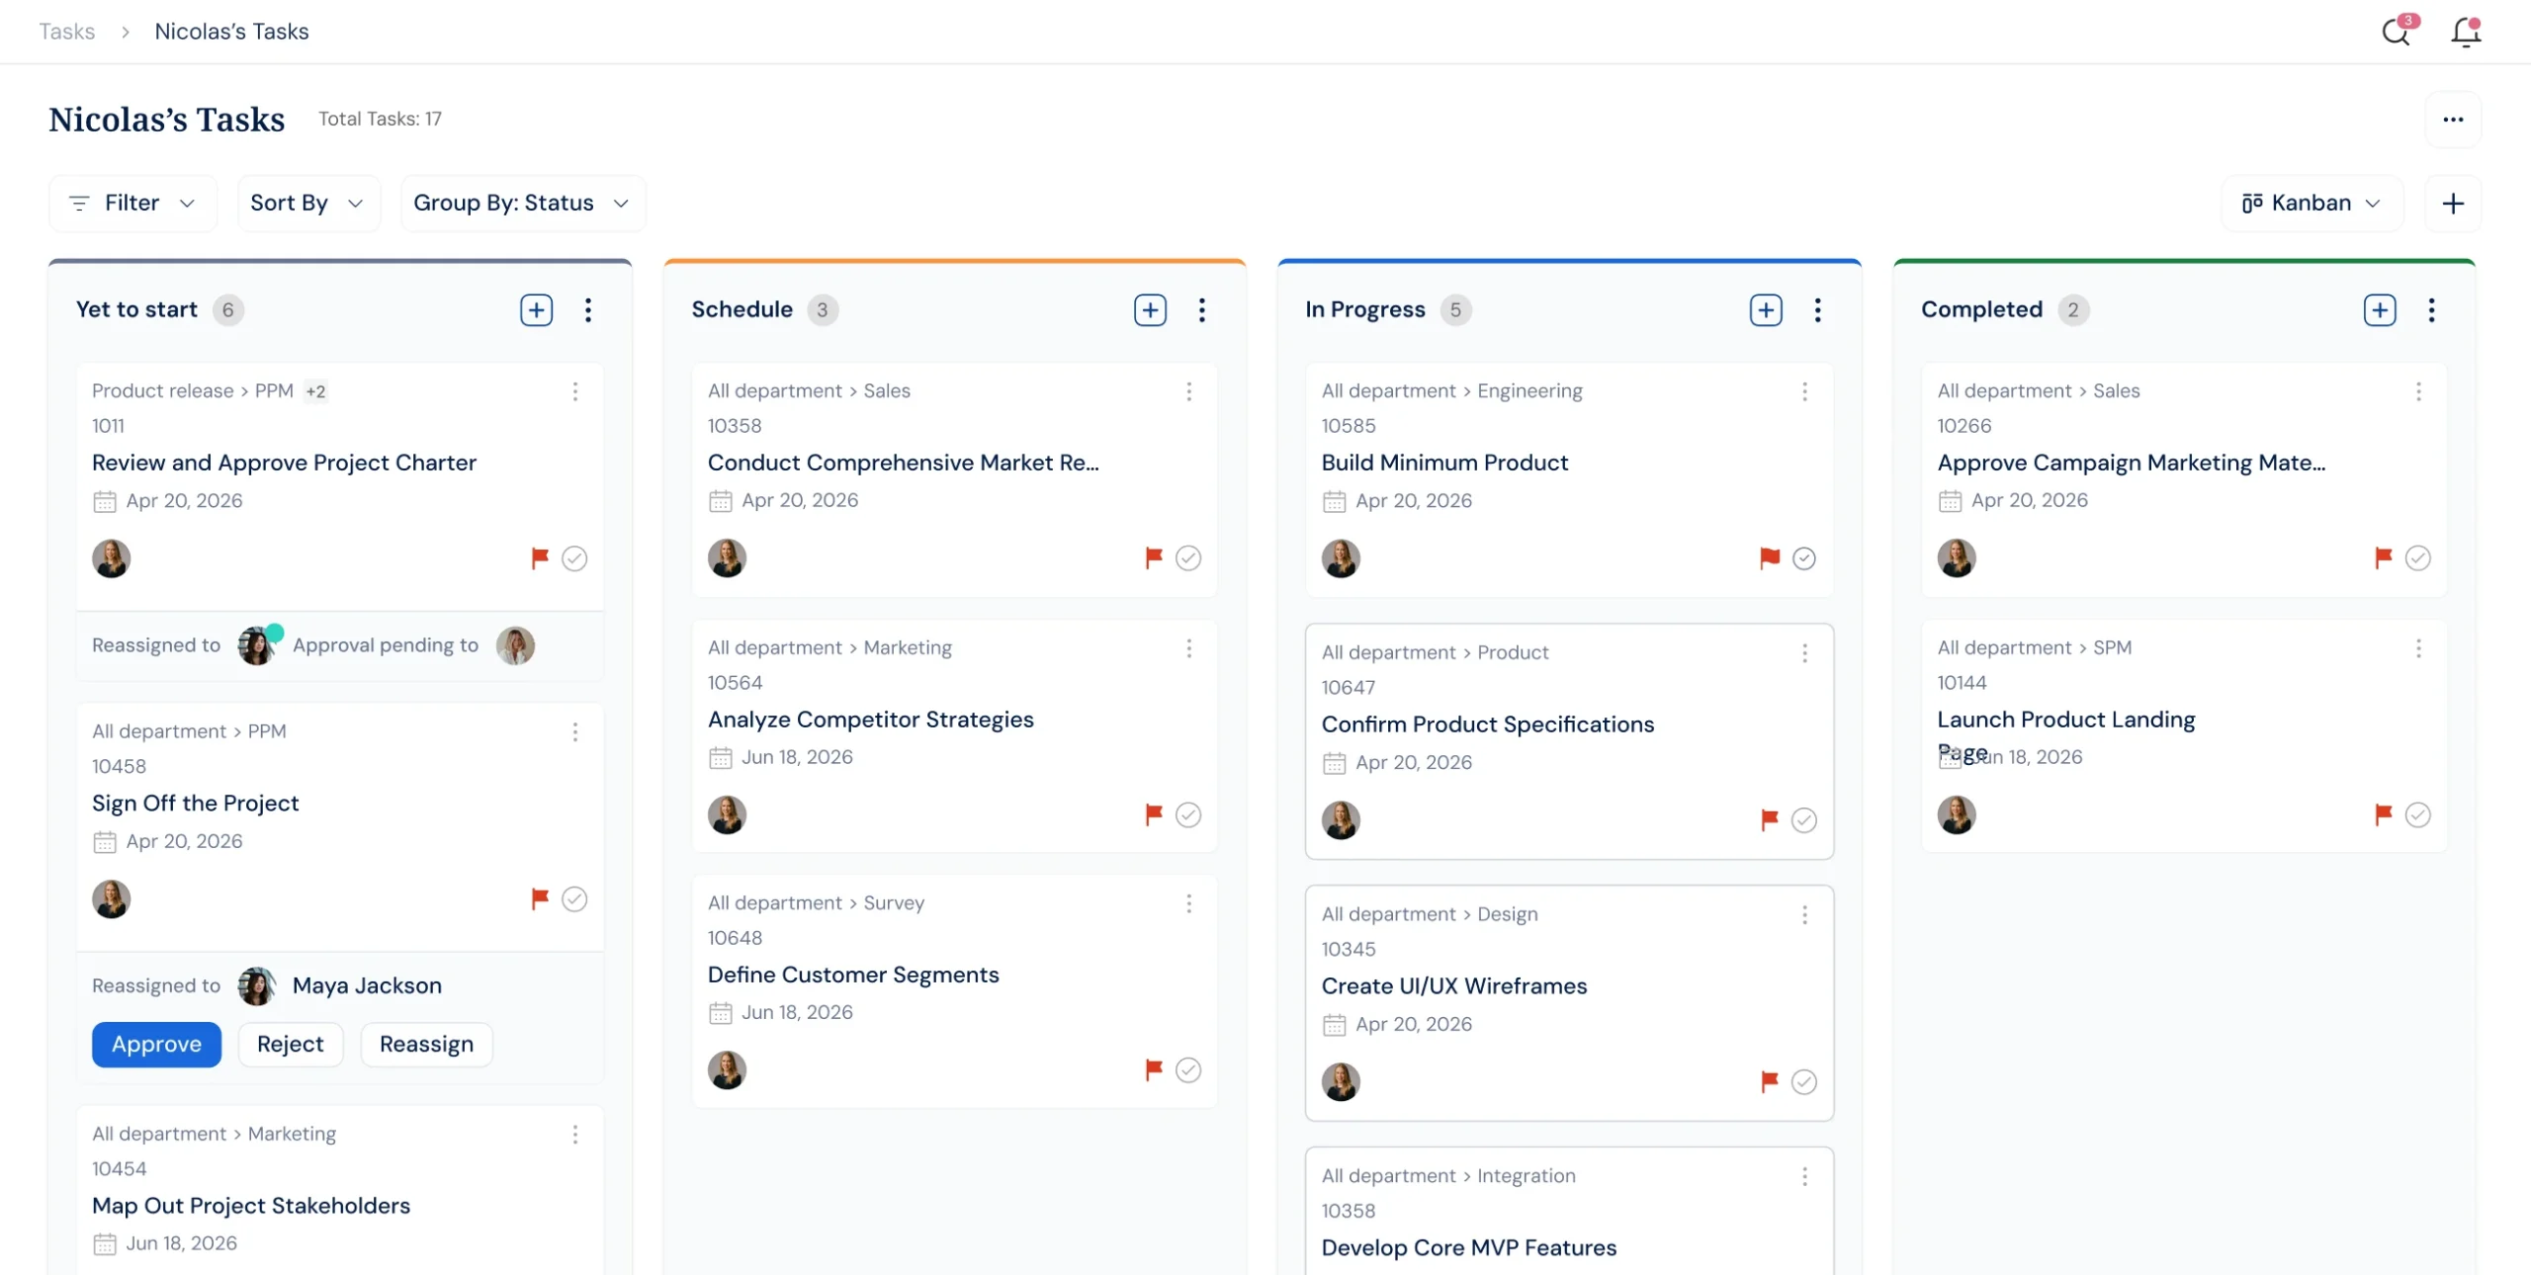Mark Create UI/UX Wireframes as complete
Viewport: 2531px width, 1275px height.
coord(1804,1082)
